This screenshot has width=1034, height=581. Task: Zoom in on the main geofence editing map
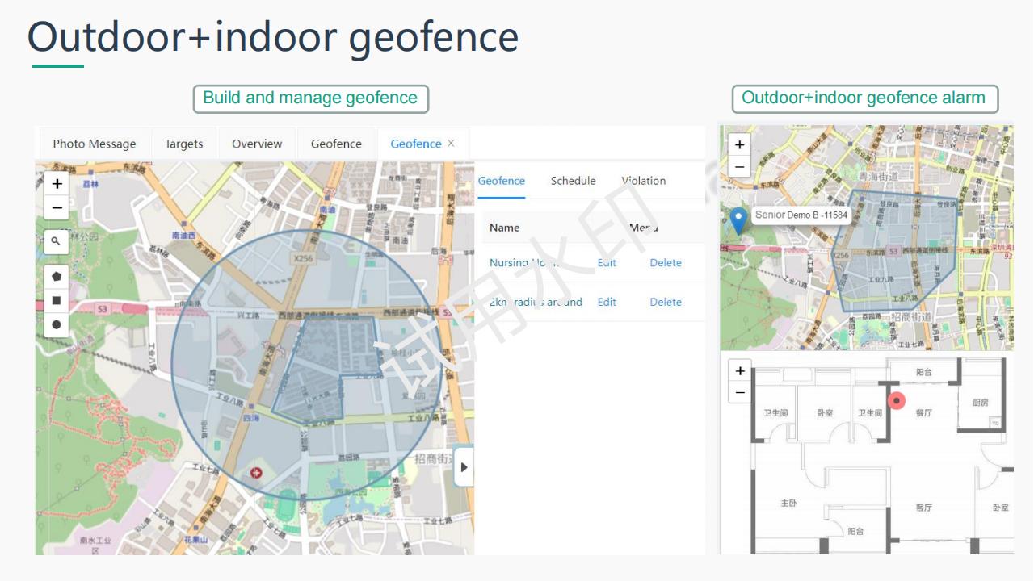pyautogui.click(x=57, y=184)
